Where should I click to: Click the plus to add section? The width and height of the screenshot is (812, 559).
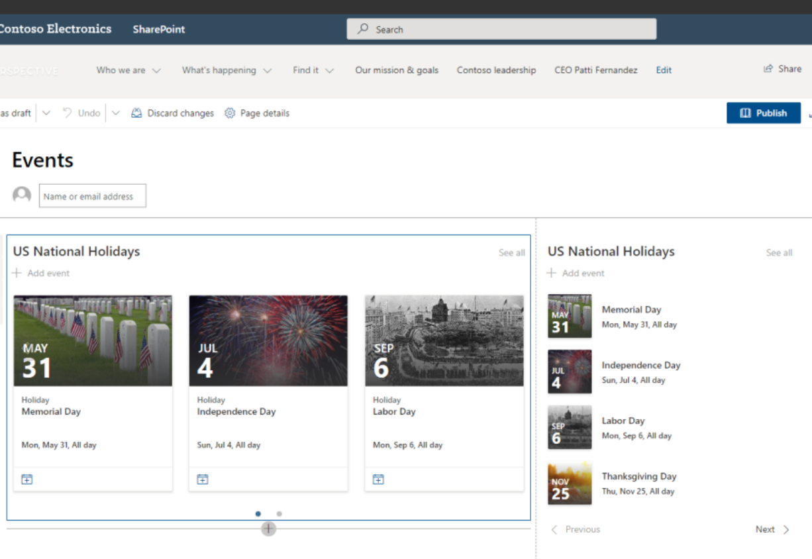coord(268,529)
